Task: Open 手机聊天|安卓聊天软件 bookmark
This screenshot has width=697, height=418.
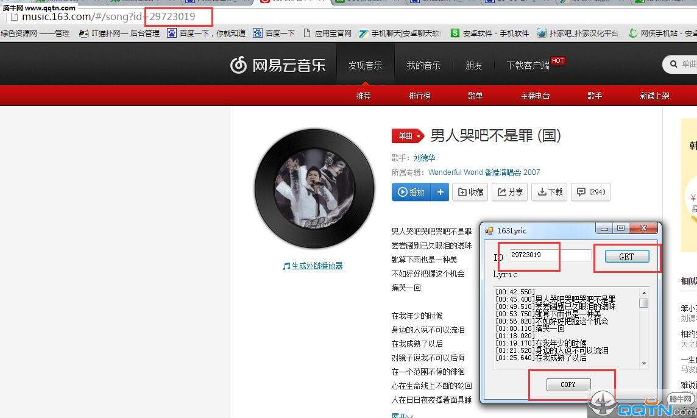Action: pos(400,34)
